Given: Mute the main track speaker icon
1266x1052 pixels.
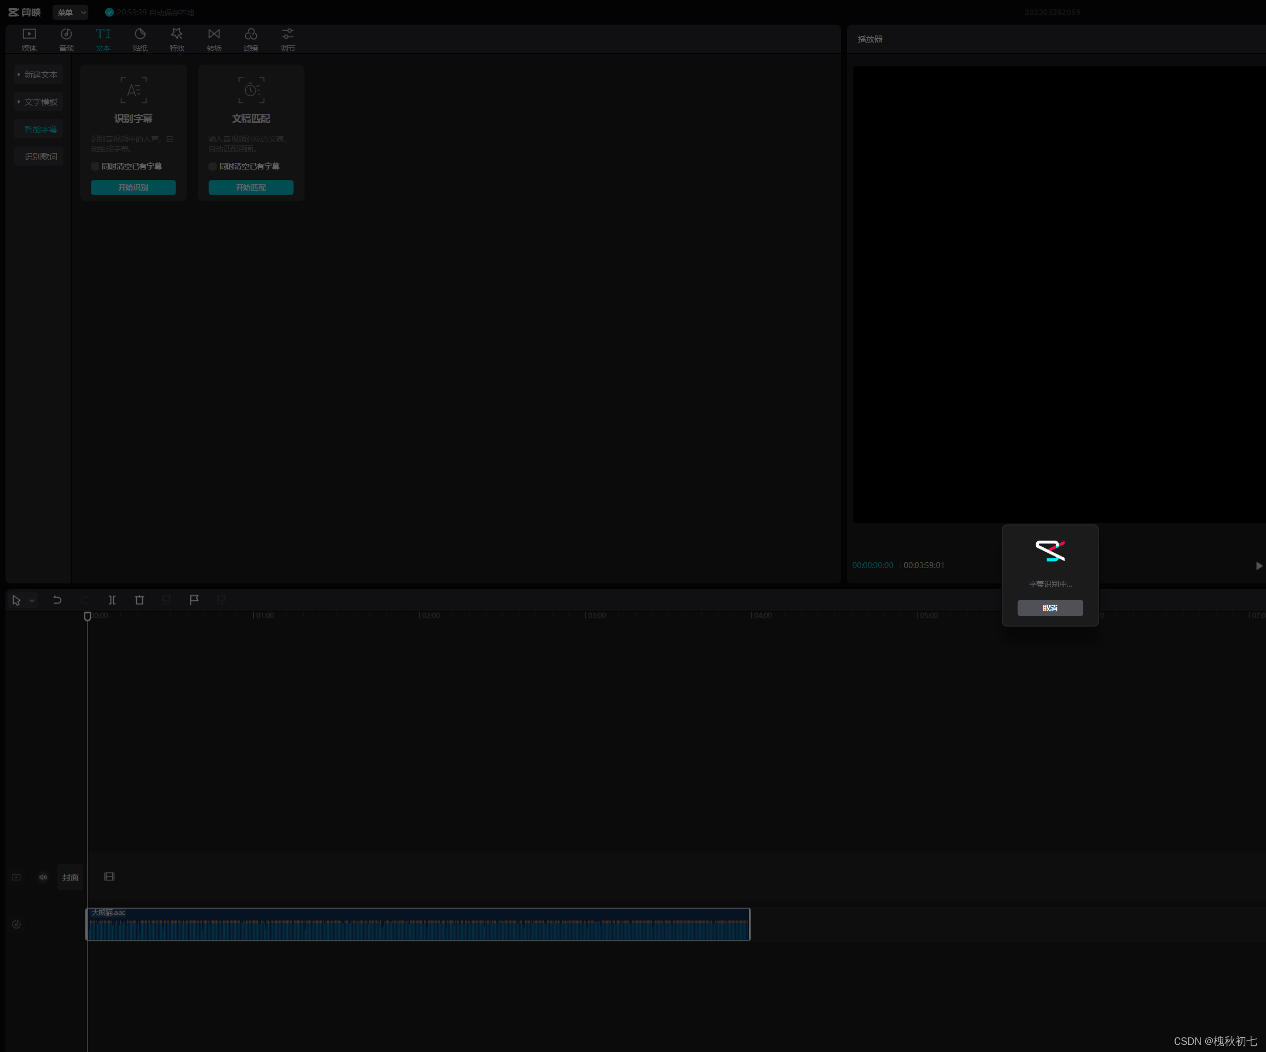Looking at the screenshot, I should tap(43, 877).
